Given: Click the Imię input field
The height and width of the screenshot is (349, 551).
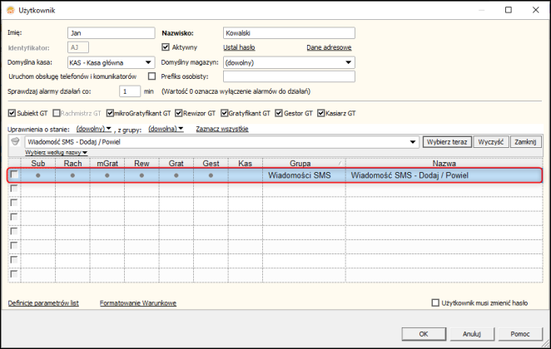Looking at the screenshot, I should [x=111, y=33].
